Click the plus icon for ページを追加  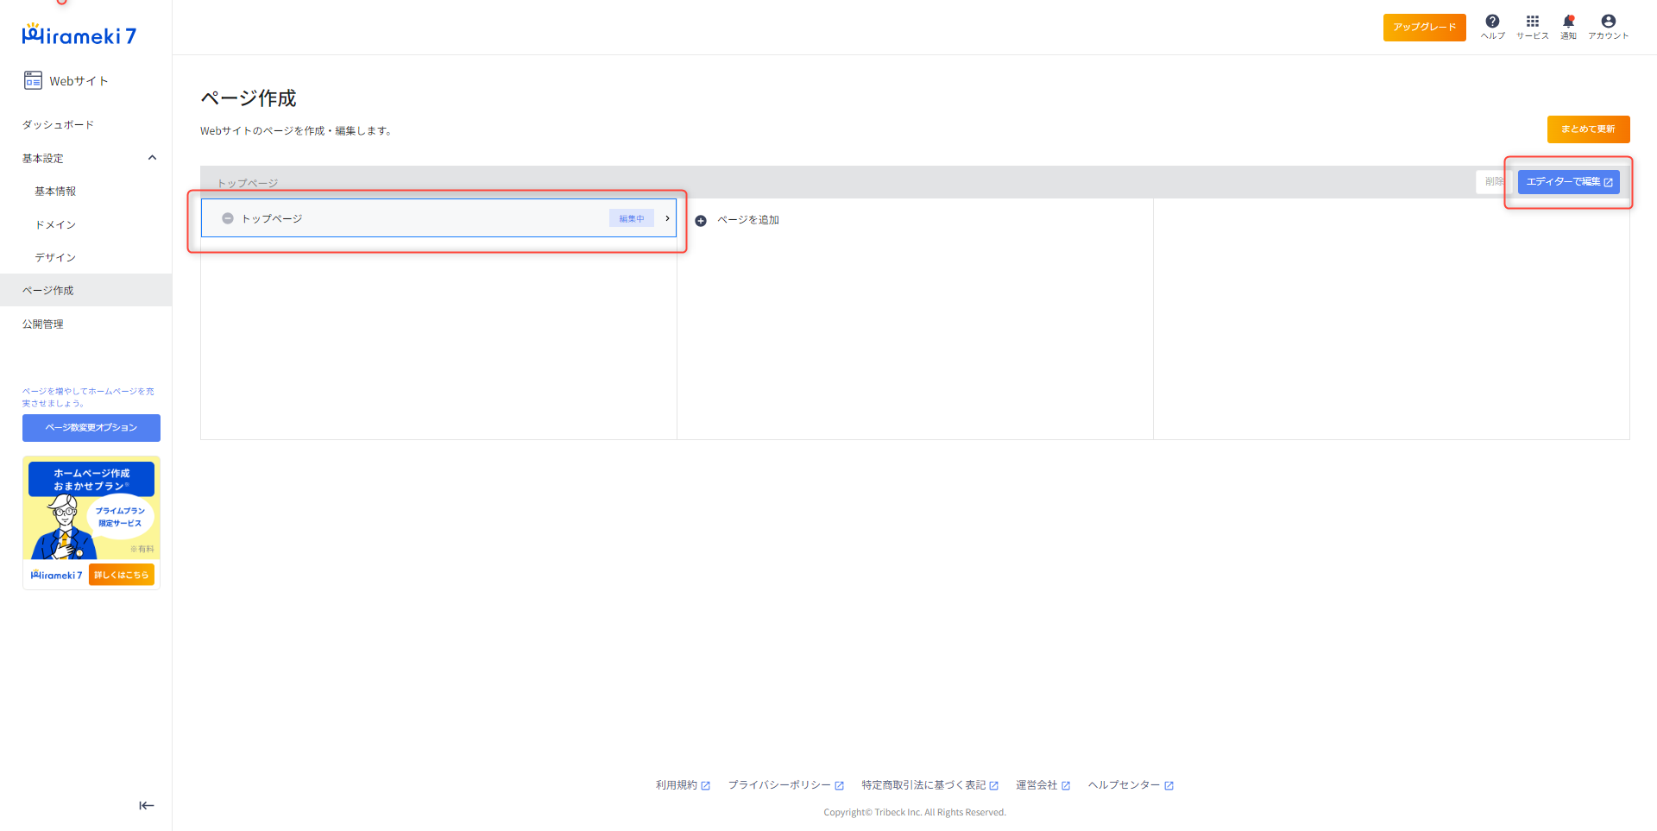(701, 221)
